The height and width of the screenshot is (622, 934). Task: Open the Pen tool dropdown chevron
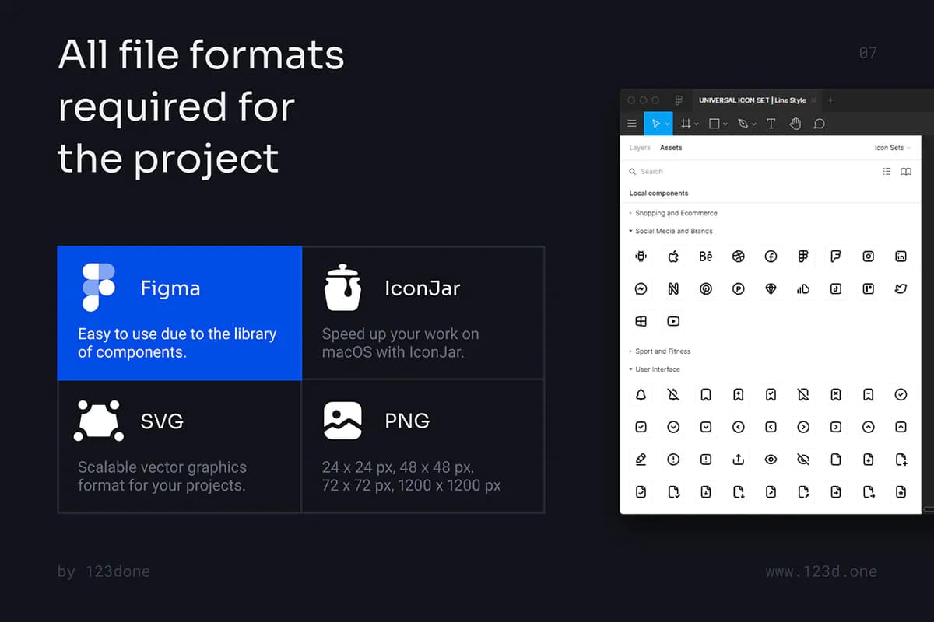(753, 124)
